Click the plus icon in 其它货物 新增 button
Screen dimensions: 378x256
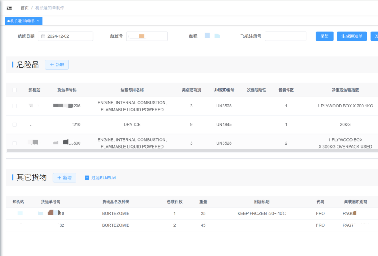coord(60,177)
